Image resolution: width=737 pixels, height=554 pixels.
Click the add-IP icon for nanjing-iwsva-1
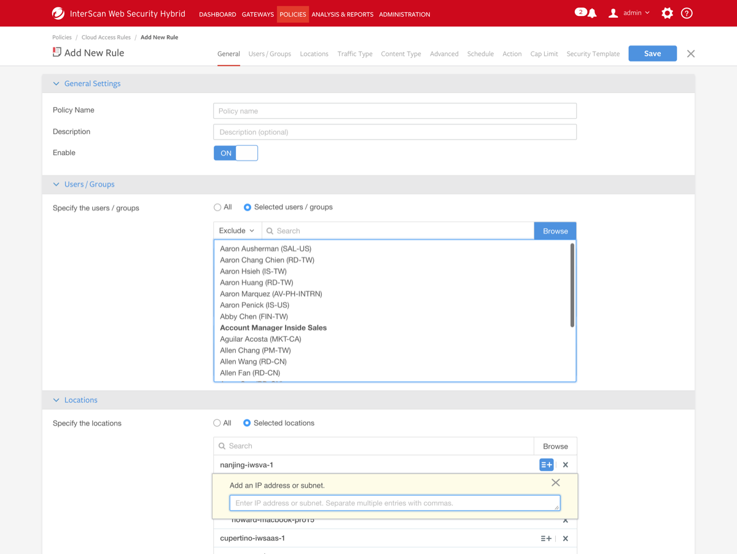pos(546,465)
